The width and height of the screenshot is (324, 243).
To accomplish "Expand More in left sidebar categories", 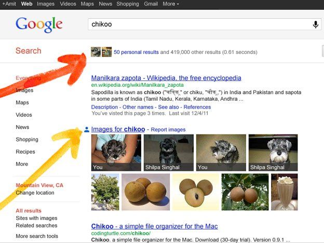I will (x=22, y=164).
